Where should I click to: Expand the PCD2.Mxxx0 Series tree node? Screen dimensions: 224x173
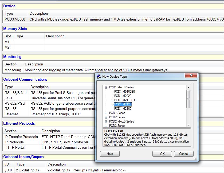pyautogui.click(x=106, y=121)
